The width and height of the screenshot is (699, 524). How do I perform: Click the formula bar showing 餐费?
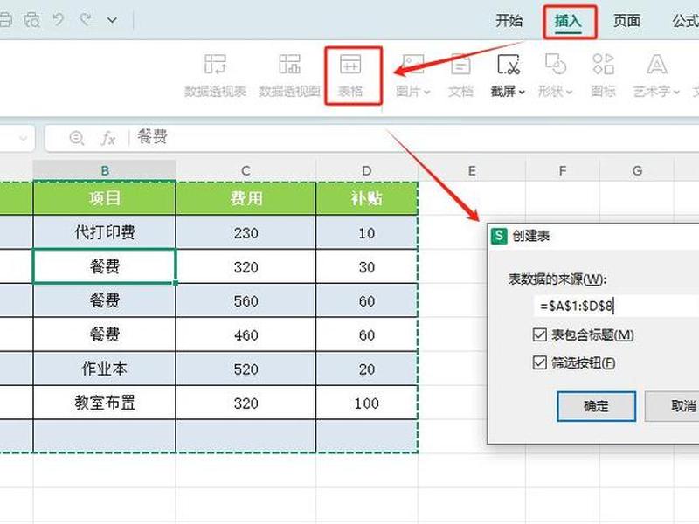[414, 137]
